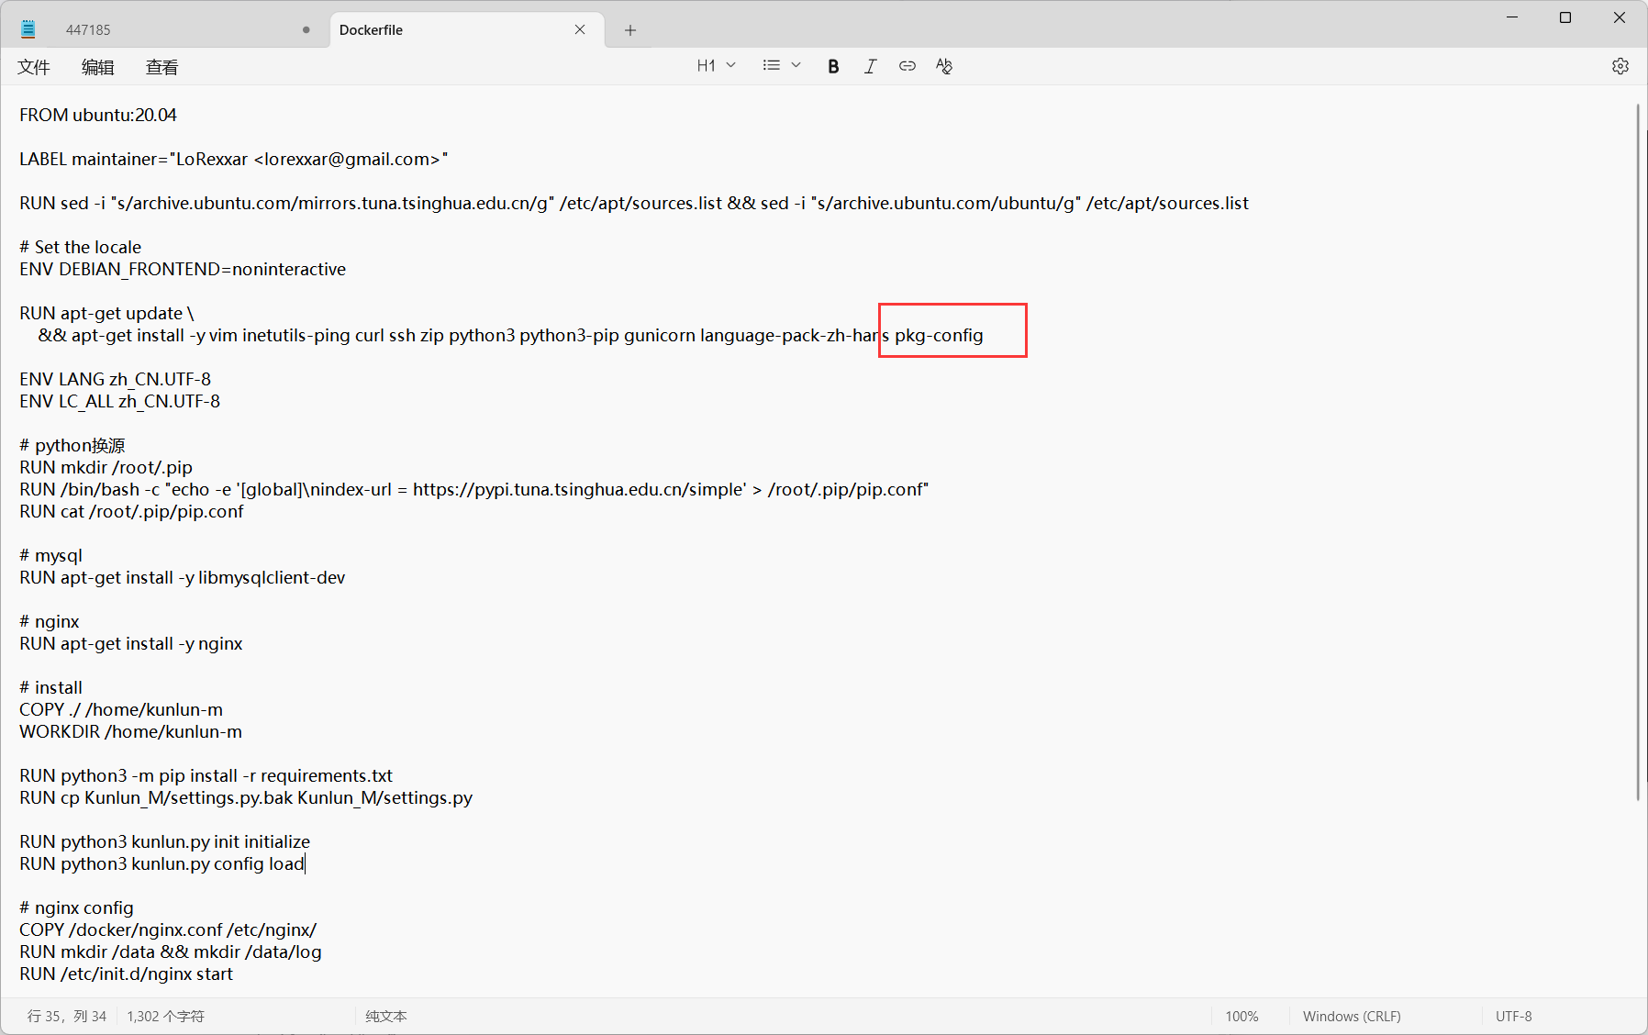1648x1035 pixels.
Task: Click the 纯文本 format indicator
Action: click(x=386, y=1016)
